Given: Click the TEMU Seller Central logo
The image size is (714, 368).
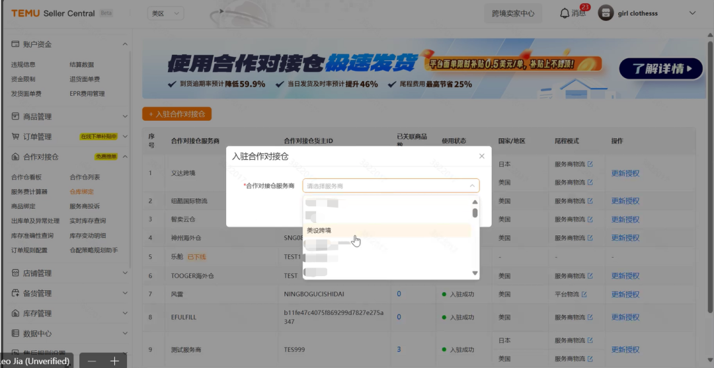Looking at the screenshot, I should (x=53, y=13).
